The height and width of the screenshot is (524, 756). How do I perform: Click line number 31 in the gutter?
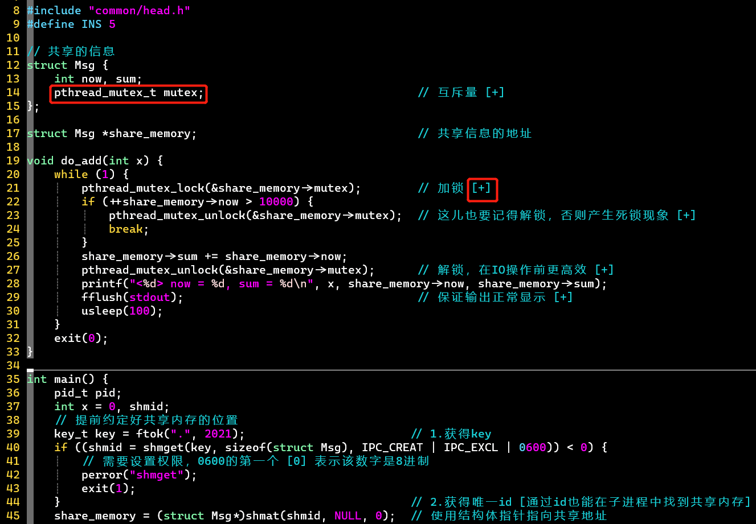click(13, 324)
